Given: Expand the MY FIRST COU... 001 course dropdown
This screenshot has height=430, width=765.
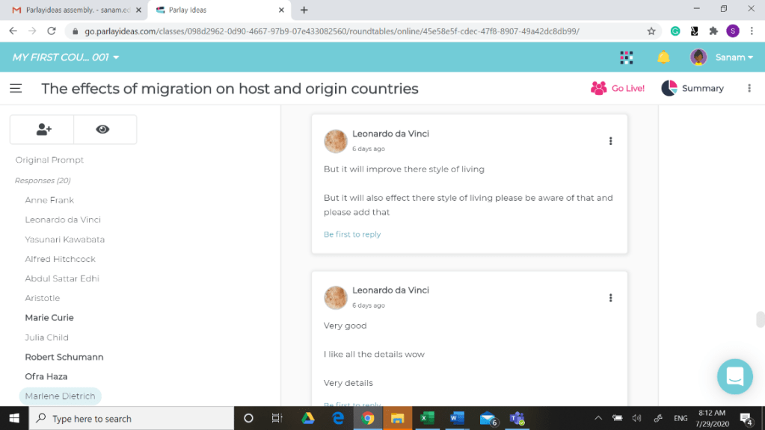Looking at the screenshot, I should click(66, 57).
